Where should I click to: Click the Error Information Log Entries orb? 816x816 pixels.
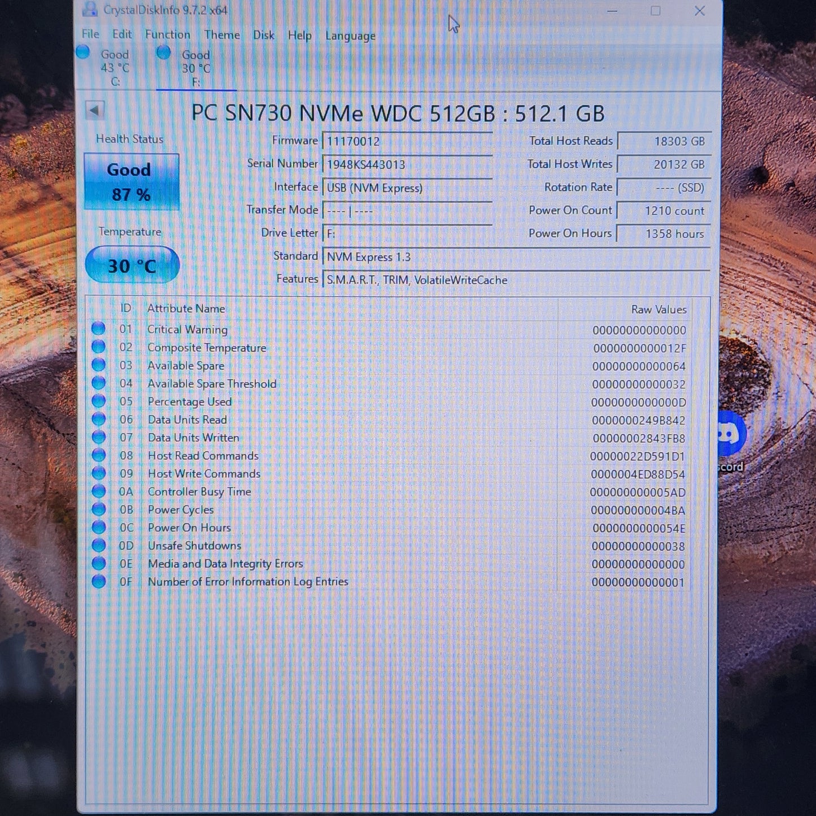98,581
